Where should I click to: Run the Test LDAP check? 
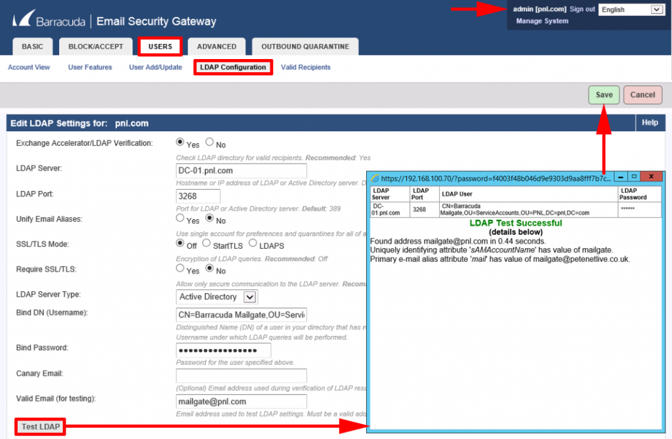pos(39,427)
